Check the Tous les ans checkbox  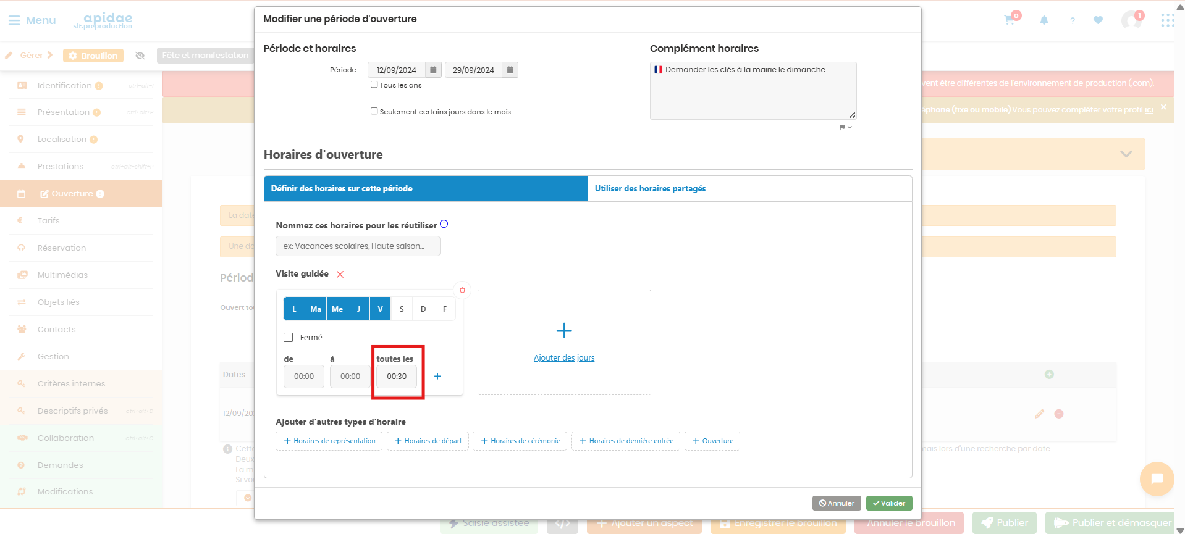374,85
